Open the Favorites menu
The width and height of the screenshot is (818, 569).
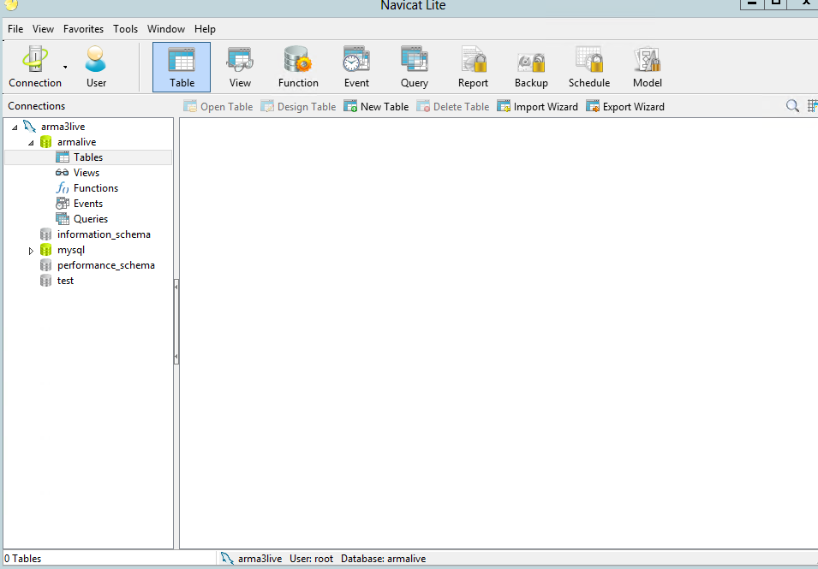pyautogui.click(x=83, y=29)
